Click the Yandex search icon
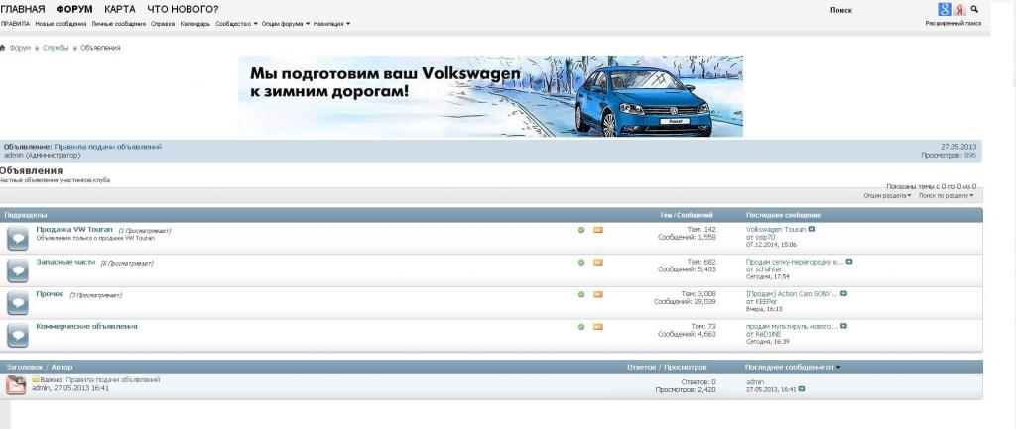 959,10
